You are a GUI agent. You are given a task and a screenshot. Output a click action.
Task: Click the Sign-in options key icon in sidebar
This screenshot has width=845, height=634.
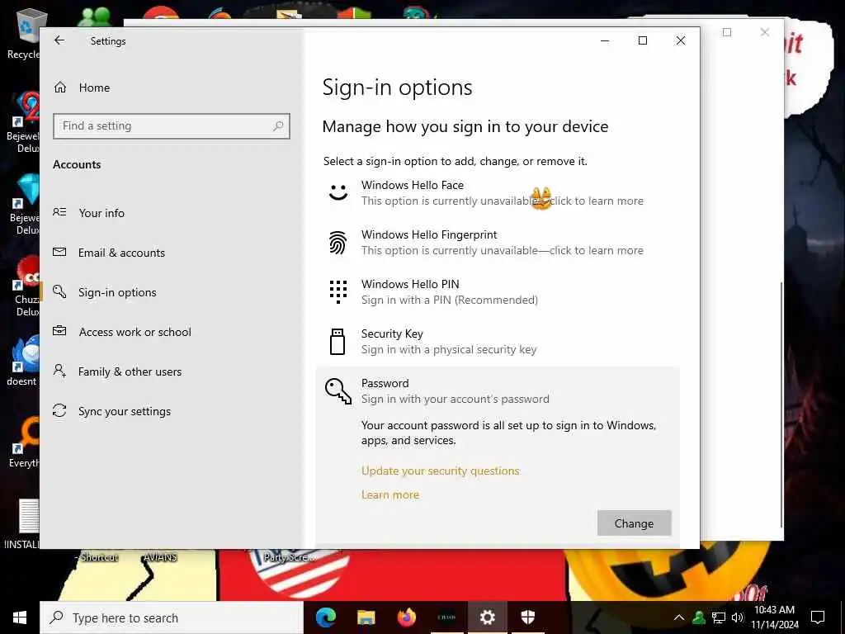59,291
